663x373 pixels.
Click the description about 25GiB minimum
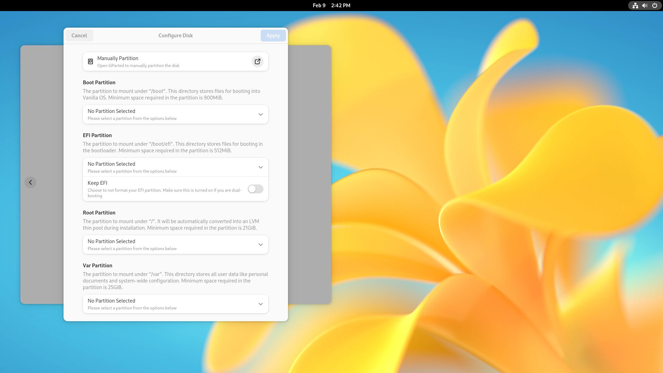click(x=175, y=281)
